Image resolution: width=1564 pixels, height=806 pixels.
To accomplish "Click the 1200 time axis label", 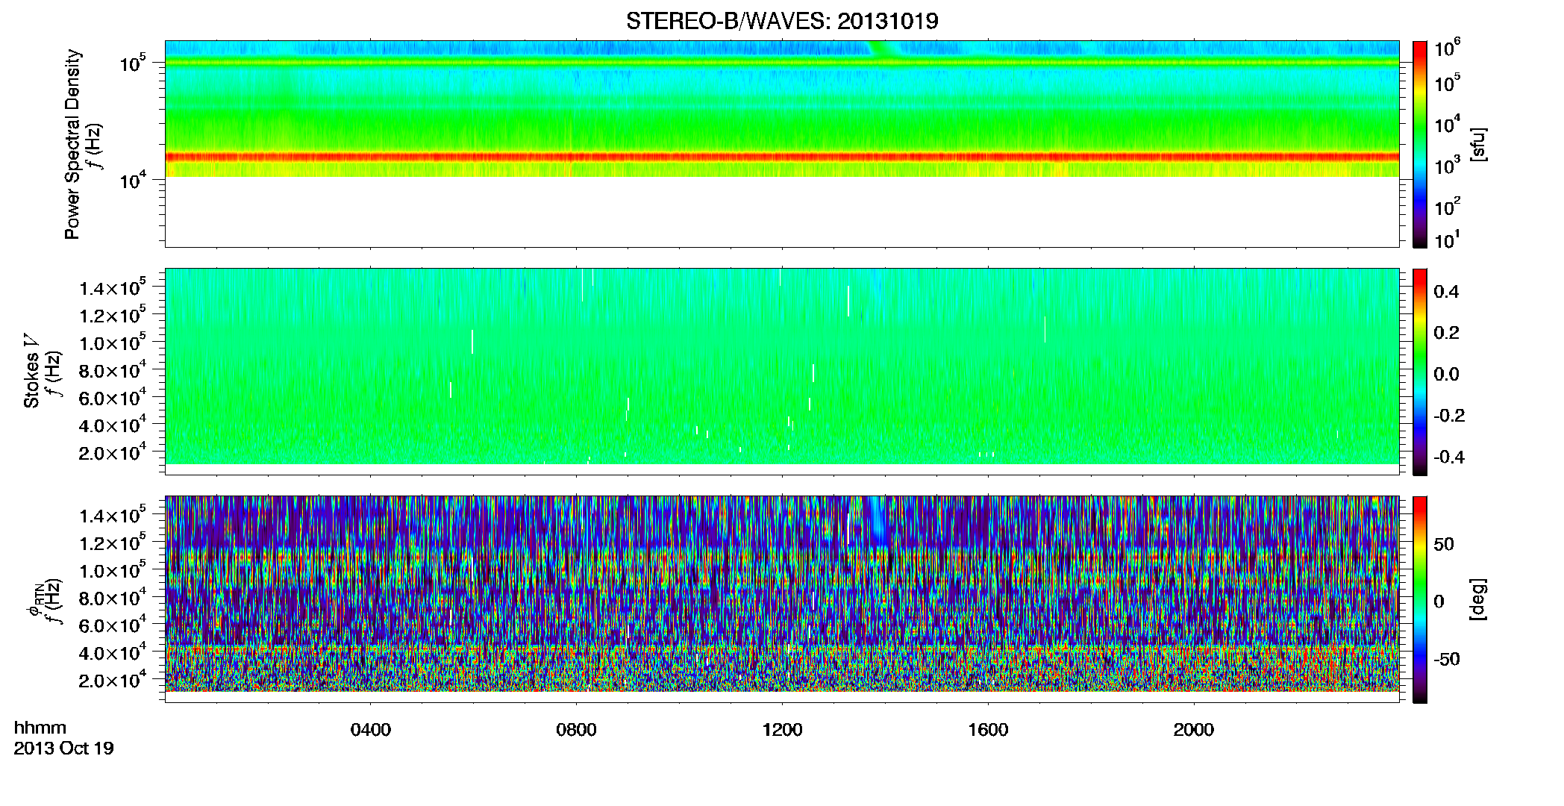I will tap(782, 730).
